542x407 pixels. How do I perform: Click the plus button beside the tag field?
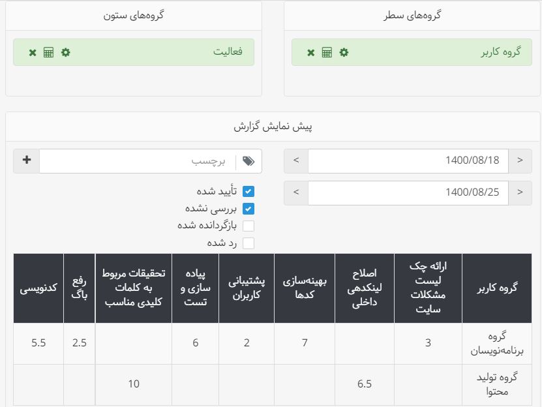coord(27,160)
